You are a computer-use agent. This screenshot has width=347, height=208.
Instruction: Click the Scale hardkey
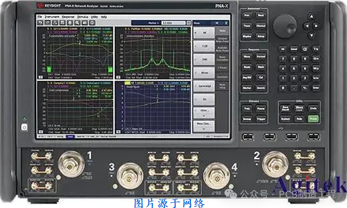click(247, 67)
